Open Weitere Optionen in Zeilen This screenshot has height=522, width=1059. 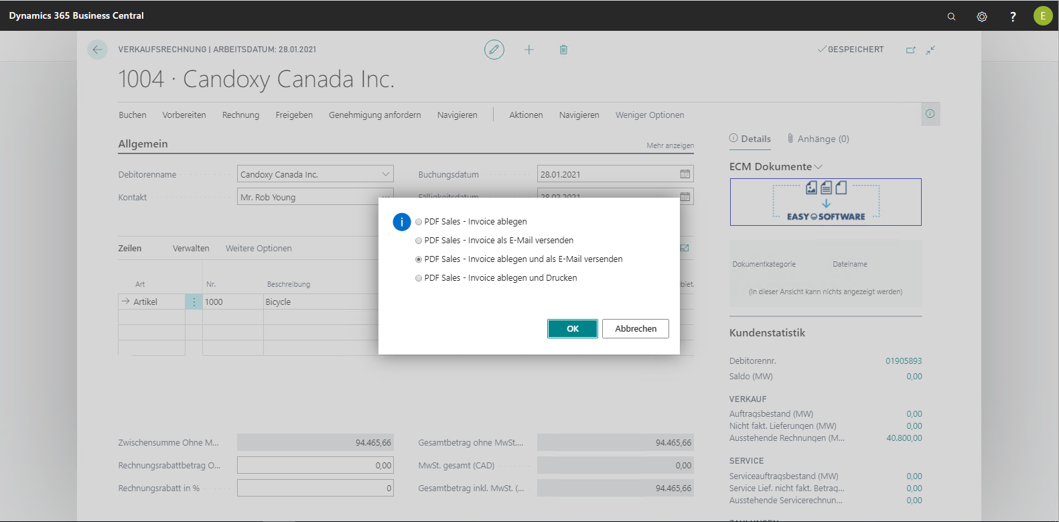tap(259, 249)
